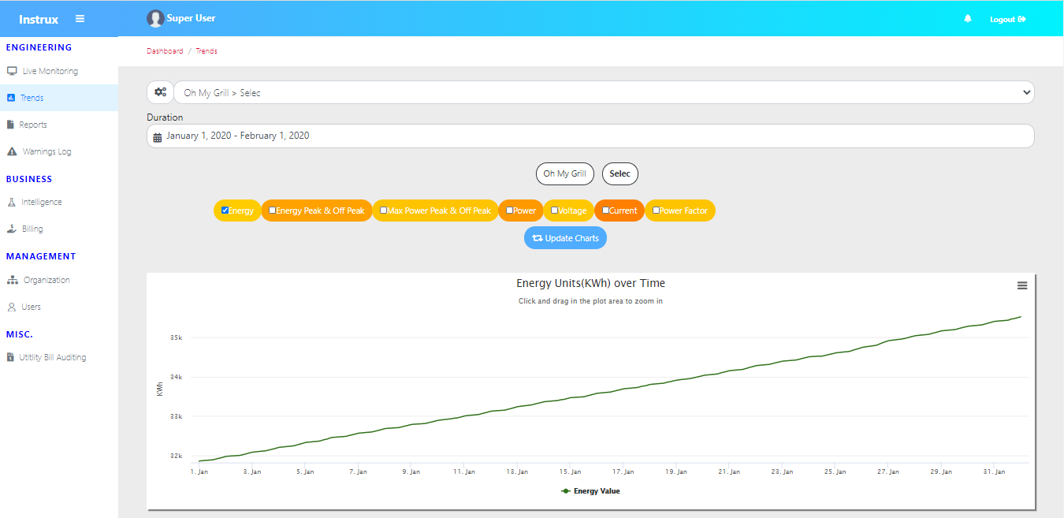The image size is (1064, 518).
Task: Expand the Oh My Grill > Selec dropdown
Action: [x=604, y=92]
